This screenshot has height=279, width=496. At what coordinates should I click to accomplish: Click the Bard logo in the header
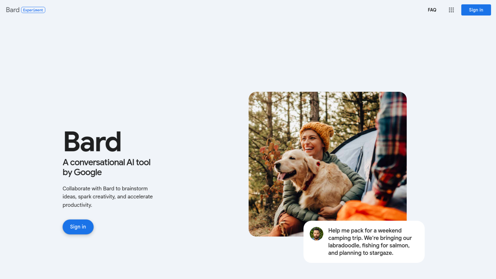pyautogui.click(x=13, y=10)
